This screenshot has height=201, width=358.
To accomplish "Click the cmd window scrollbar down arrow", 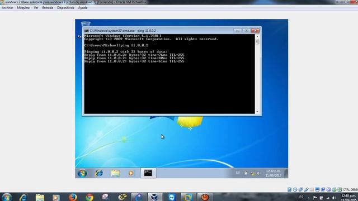I will [257, 112].
